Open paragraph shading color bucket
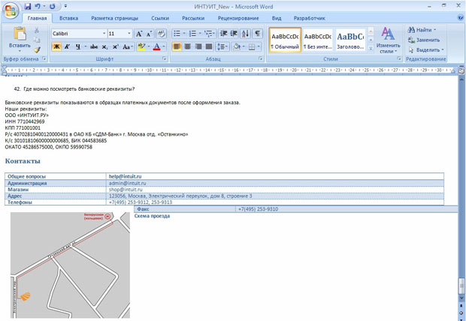Image resolution: width=466 pixels, height=321 pixels. coord(243,46)
